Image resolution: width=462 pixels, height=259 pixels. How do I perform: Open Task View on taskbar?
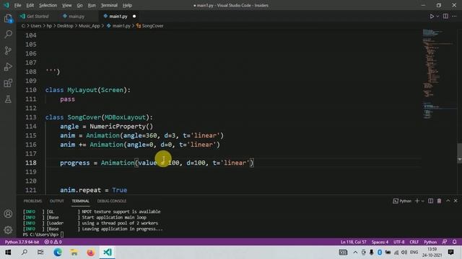(x=40, y=253)
